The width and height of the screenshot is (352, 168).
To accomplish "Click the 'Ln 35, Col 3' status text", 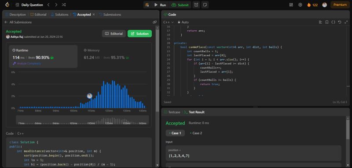I will click(x=340, y=102).
